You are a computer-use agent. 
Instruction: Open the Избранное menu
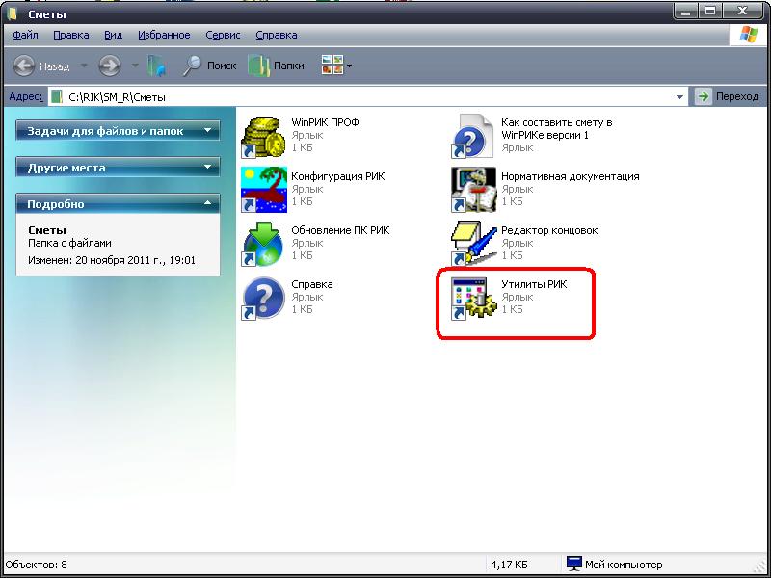tap(164, 35)
